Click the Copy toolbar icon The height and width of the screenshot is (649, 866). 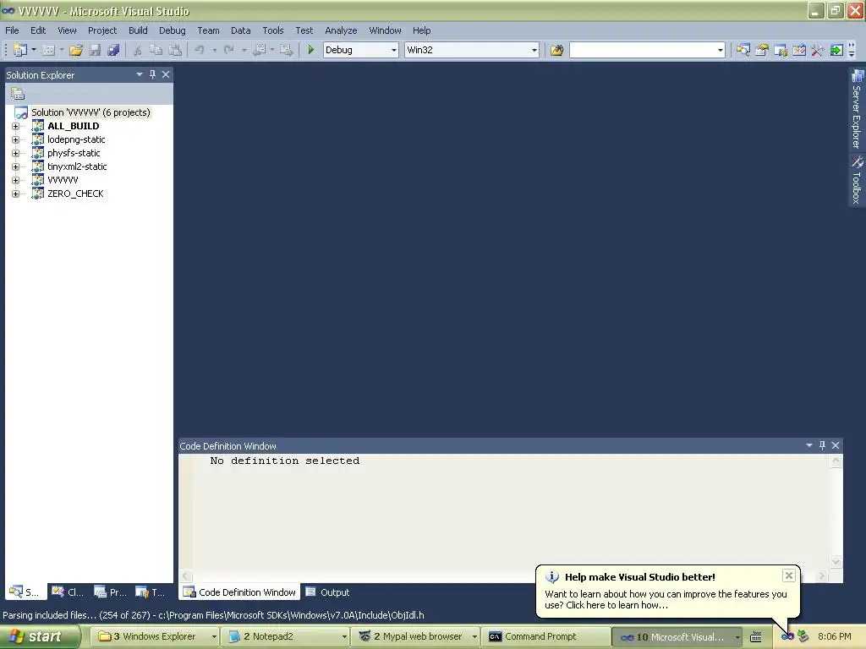click(x=156, y=50)
